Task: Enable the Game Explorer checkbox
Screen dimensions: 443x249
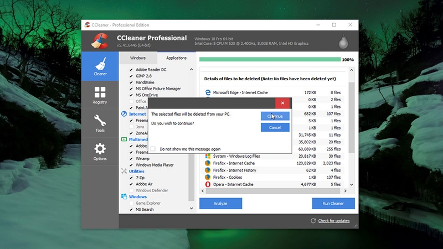Action: tap(131, 203)
